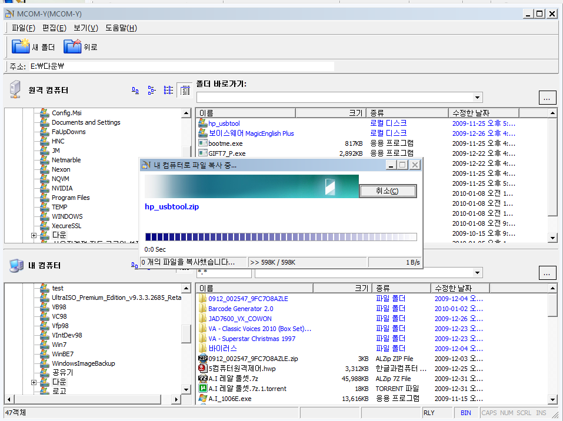Select Program Files folder in remote tree
This screenshot has width=563, height=421.
click(x=71, y=198)
